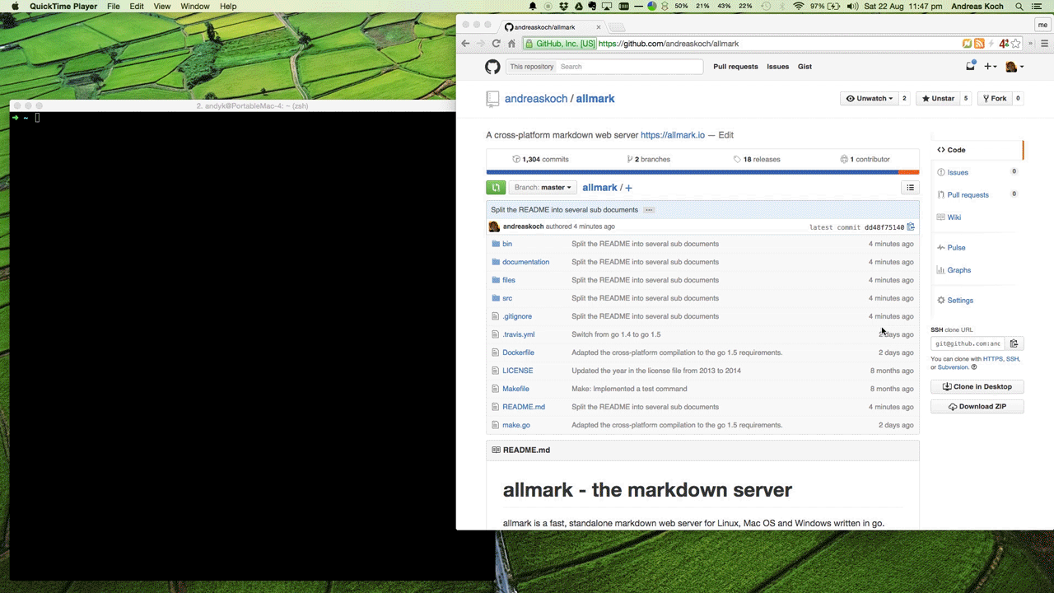
Task: Open README.md in the file list
Action: coord(524,407)
